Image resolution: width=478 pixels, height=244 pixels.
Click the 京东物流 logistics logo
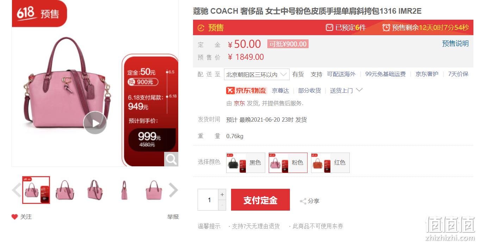point(247,90)
